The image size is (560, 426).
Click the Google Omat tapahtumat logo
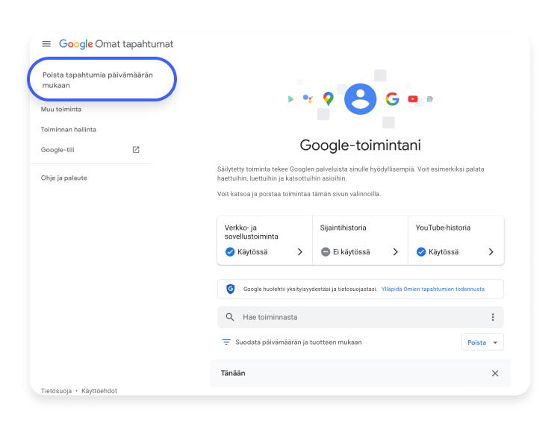coord(116,44)
